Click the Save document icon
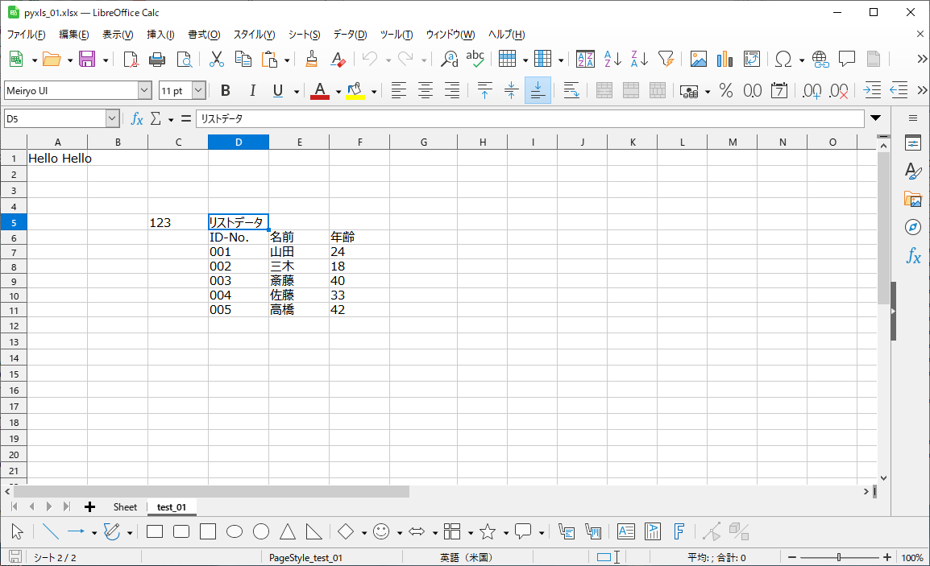This screenshot has height=566, width=930. pos(86,59)
